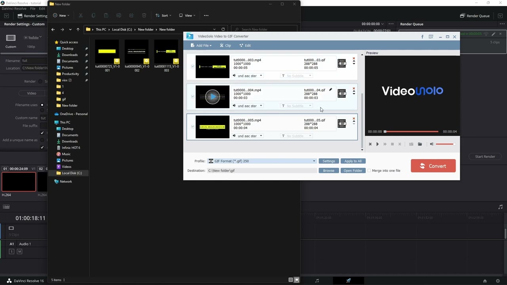507x285 pixels.
Task: Open the Edit effects tool in VideoSolo
Action: [x=245, y=46]
